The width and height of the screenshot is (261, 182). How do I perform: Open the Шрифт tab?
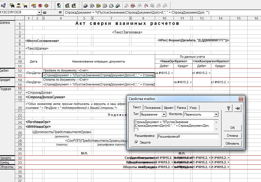(x=169, y=108)
